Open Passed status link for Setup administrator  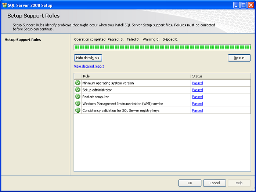point(197,90)
